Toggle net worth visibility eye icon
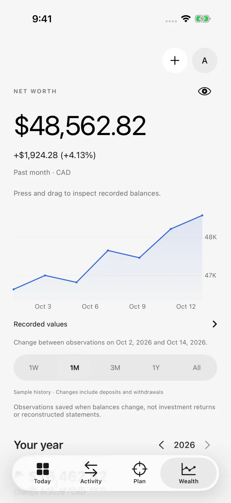The height and width of the screenshot is (503, 231). click(205, 91)
